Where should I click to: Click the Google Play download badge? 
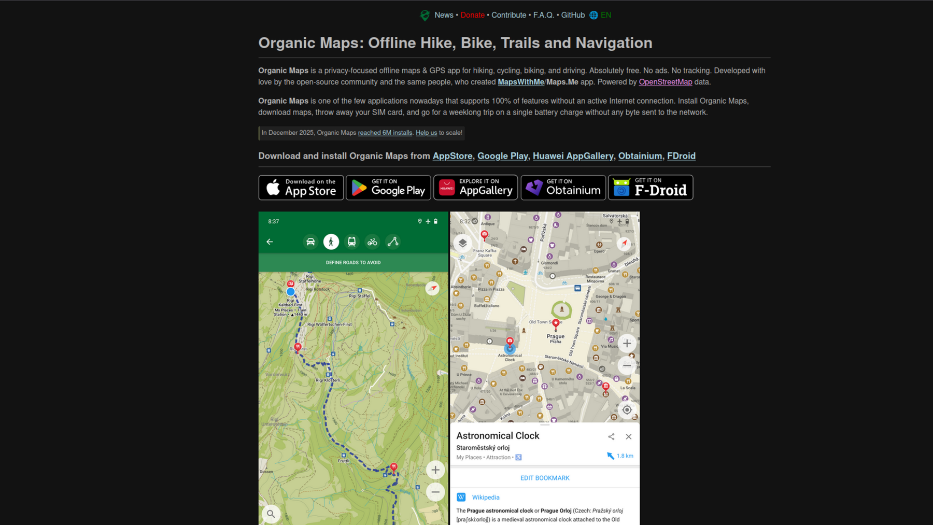388,187
